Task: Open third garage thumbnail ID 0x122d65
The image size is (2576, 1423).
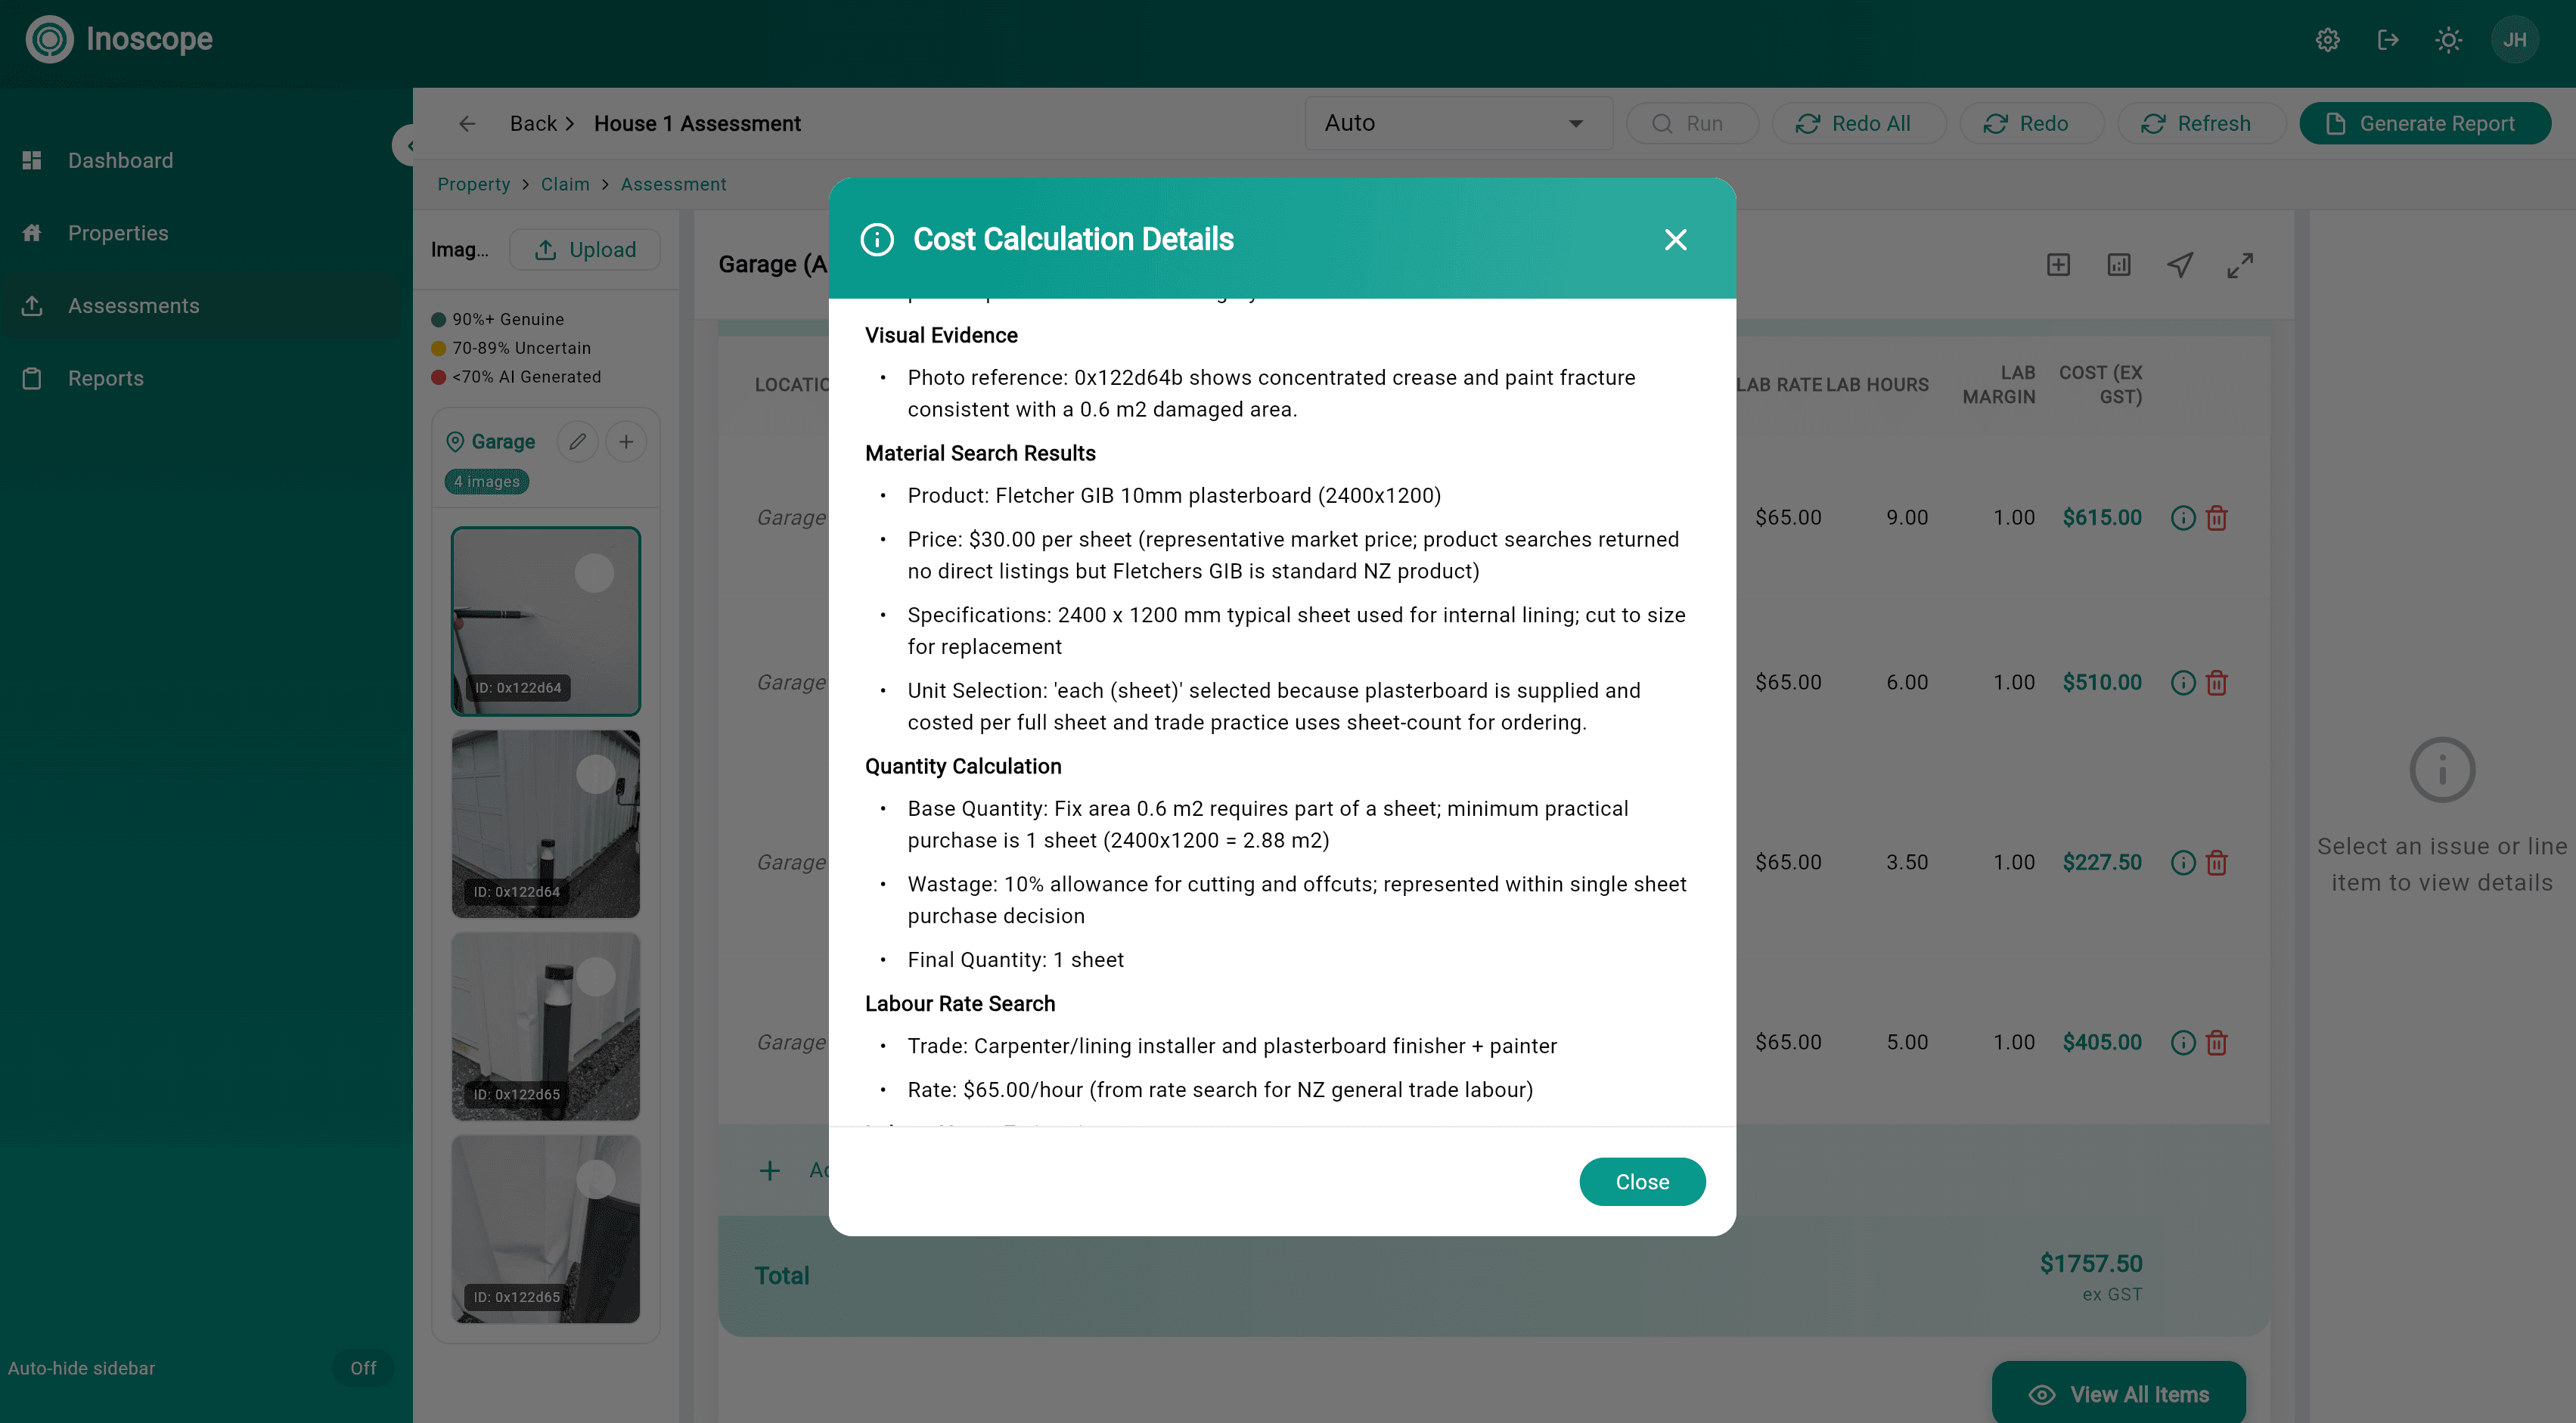Action: pyautogui.click(x=544, y=1026)
